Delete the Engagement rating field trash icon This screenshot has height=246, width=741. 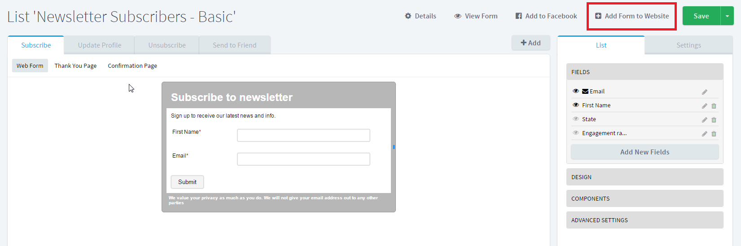pyautogui.click(x=714, y=134)
